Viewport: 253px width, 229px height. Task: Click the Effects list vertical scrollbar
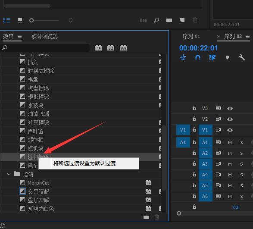click(x=164, y=157)
